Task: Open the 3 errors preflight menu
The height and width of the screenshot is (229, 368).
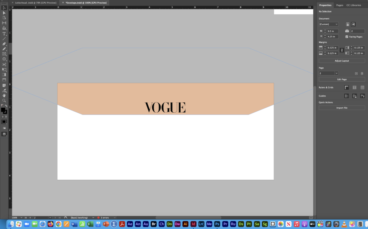Action: [115, 218]
